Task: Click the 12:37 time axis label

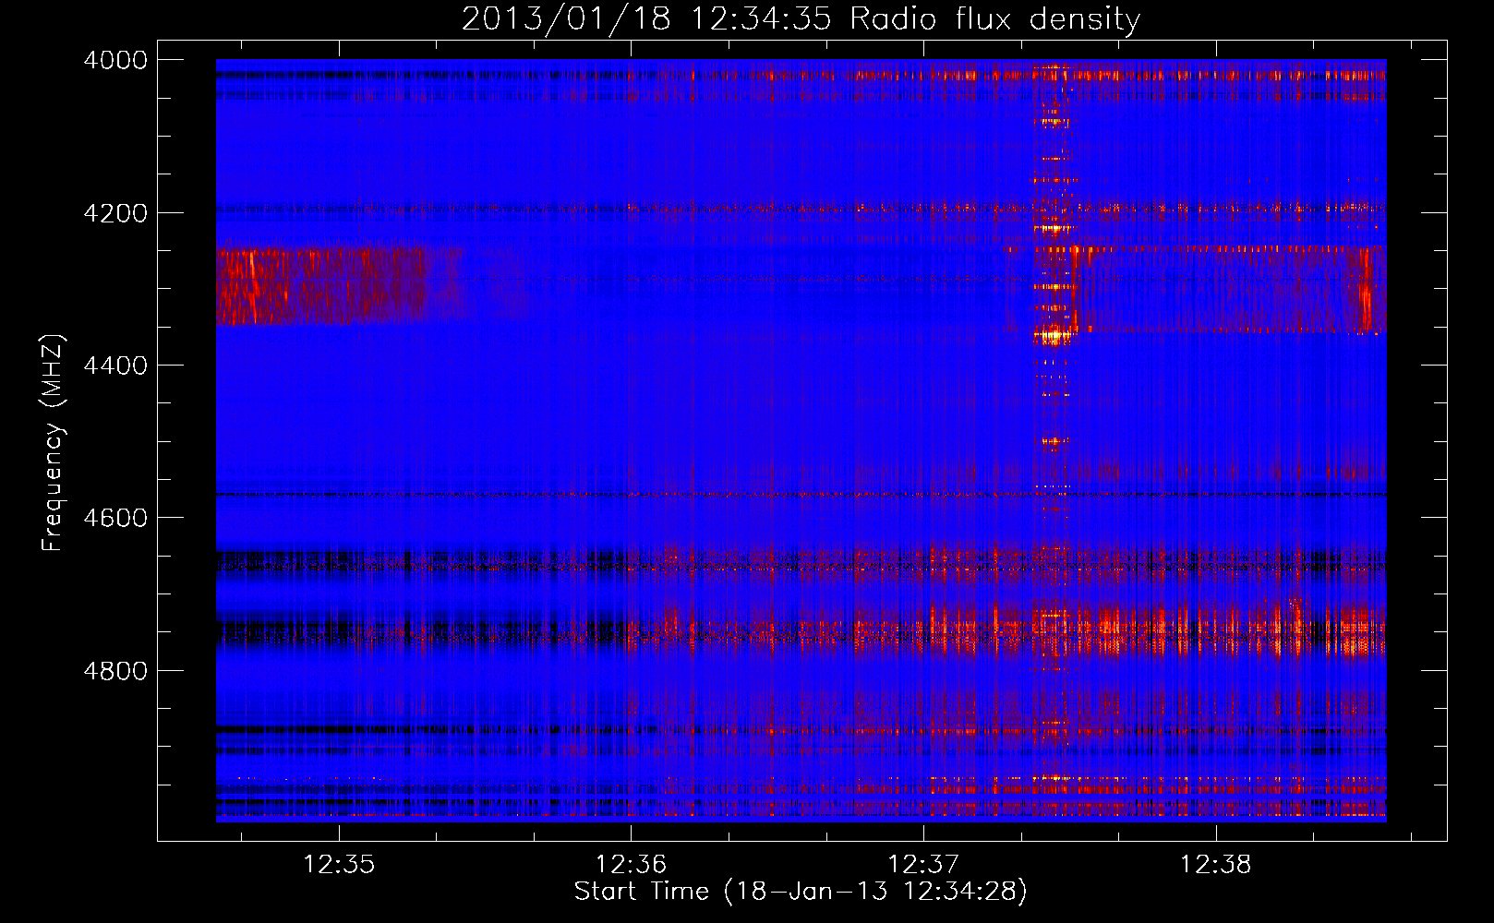Action: (923, 865)
